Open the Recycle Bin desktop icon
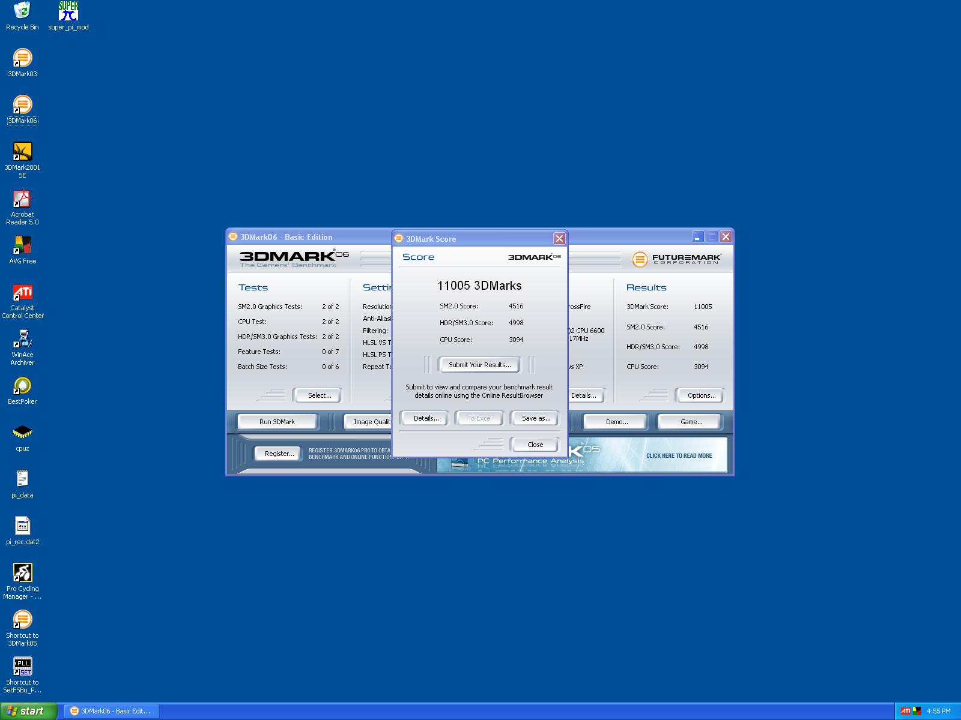 coord(22,16)
